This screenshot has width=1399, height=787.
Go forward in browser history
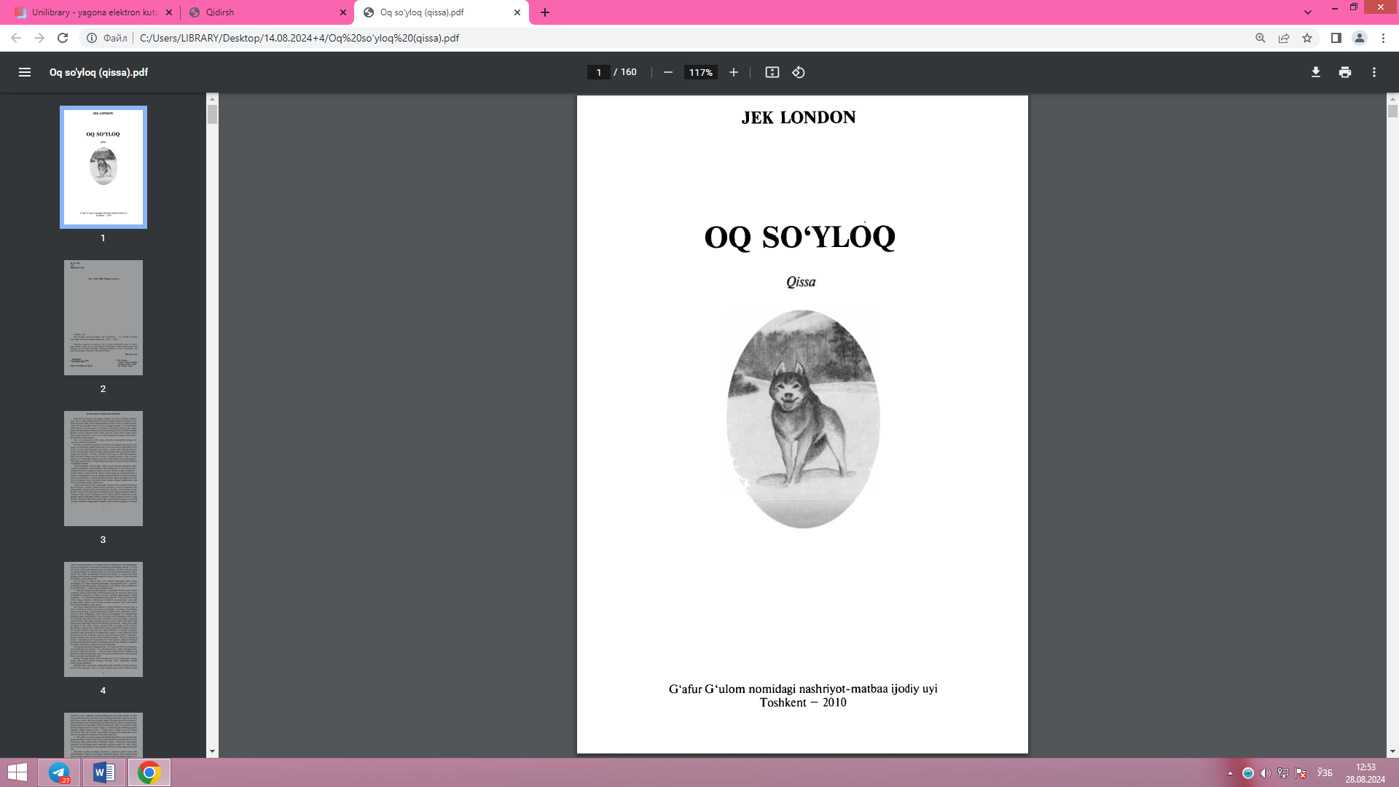[39, 38]
